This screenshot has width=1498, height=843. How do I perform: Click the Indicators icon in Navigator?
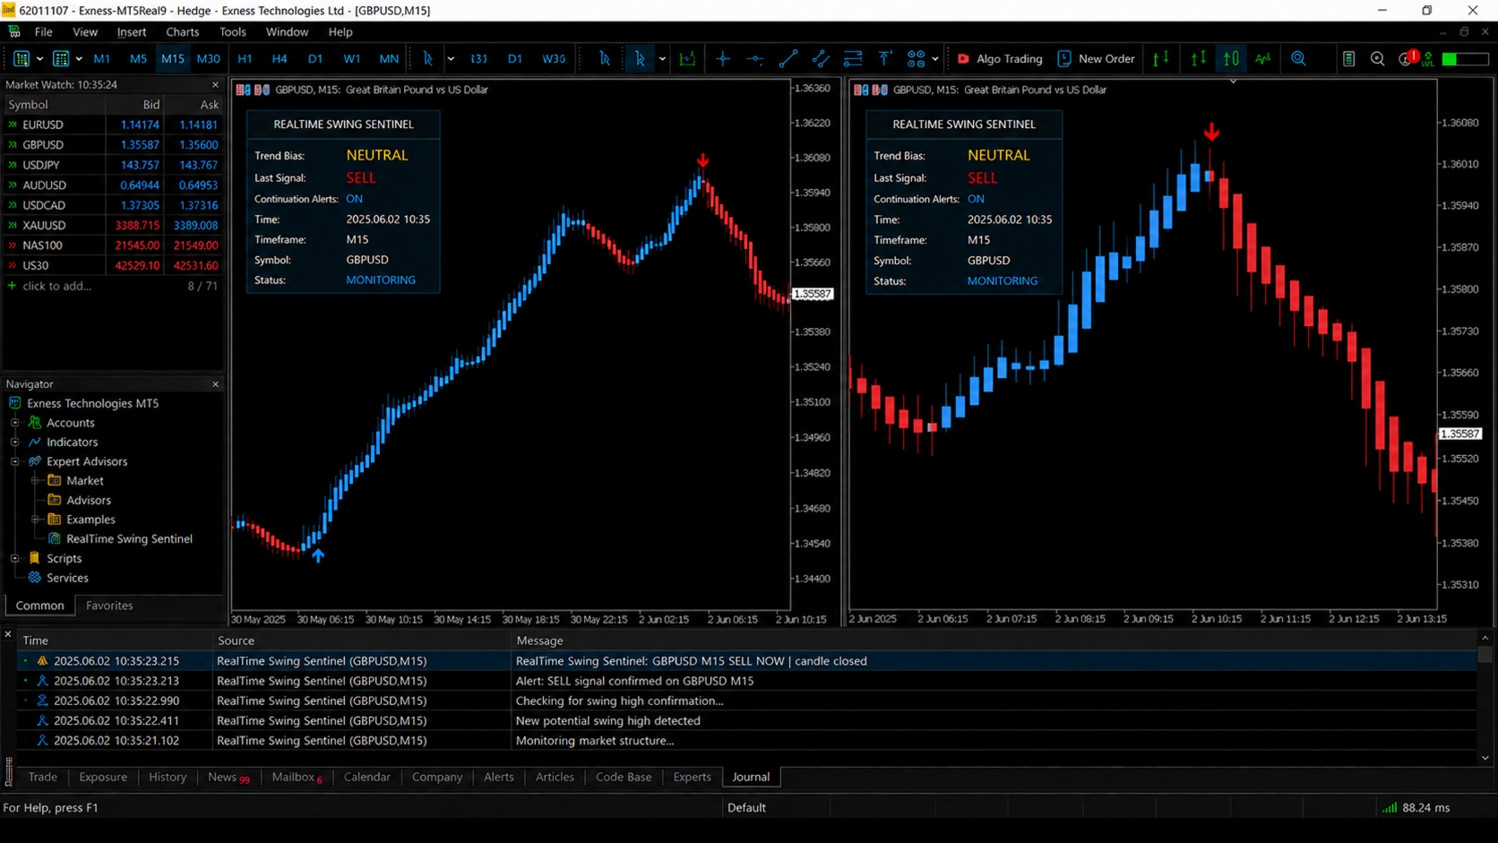coord(35,443)
